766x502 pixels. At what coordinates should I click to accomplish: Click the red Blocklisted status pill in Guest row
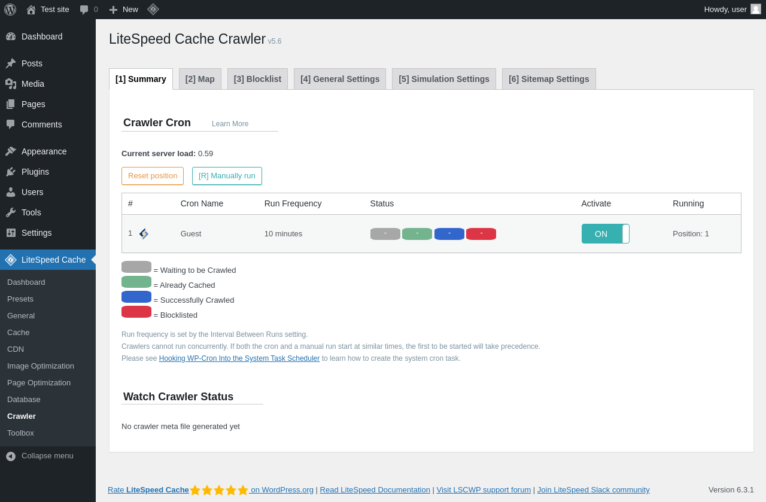click(x=481, y=234)
